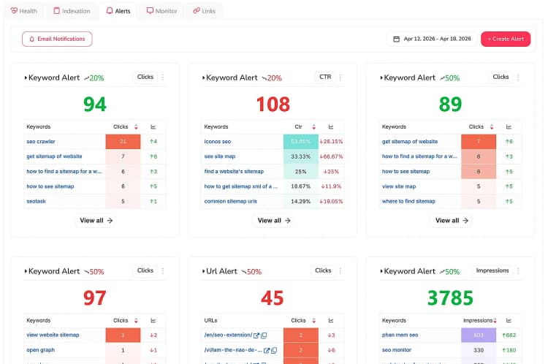The width and height of the screenshot is (548, 364).
Task: Go to the Links tab
Action: pos(204,11)
